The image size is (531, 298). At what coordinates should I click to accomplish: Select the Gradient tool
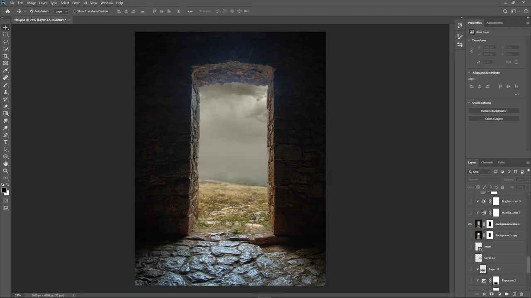point(5,113)
